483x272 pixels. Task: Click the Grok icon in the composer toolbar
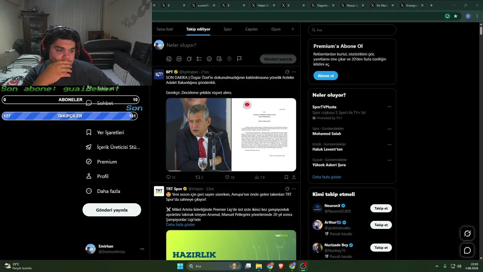pyautogui.click(x=189, y=59)
